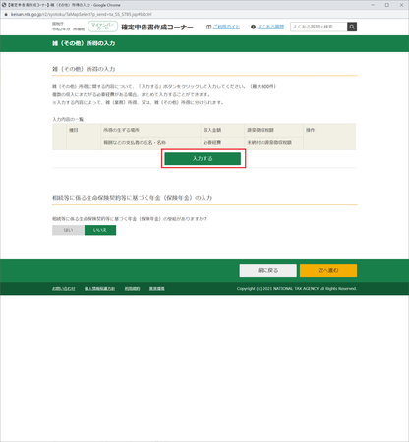
Task: Open the お問い合わせ footer link
Action: [64, 289]
